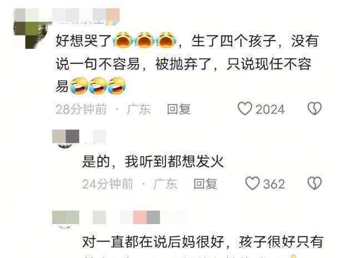This screenshot has width=342, height=258.
Task: Tap the laughing-tears emoji after 易
Action: pyautogui.click(x=78, y=86)
